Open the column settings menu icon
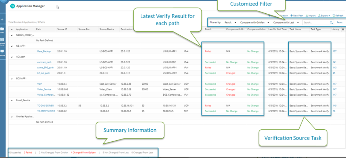The width and height of the screenshot is (346, 158). tap(343, 29)
